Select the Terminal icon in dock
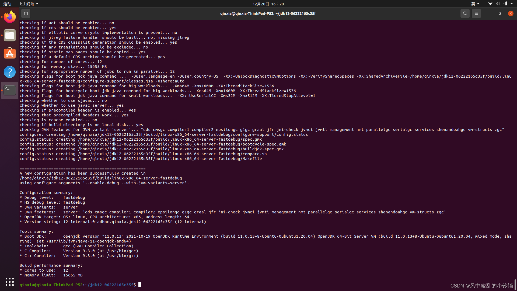 (10, 90)
